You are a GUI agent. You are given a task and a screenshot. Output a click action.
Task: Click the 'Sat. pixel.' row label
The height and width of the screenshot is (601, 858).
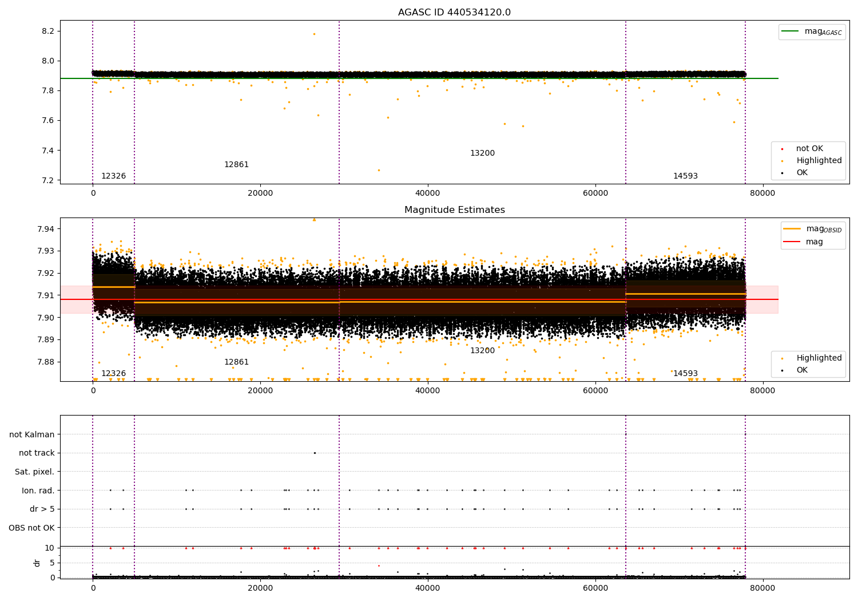(34, 472)
